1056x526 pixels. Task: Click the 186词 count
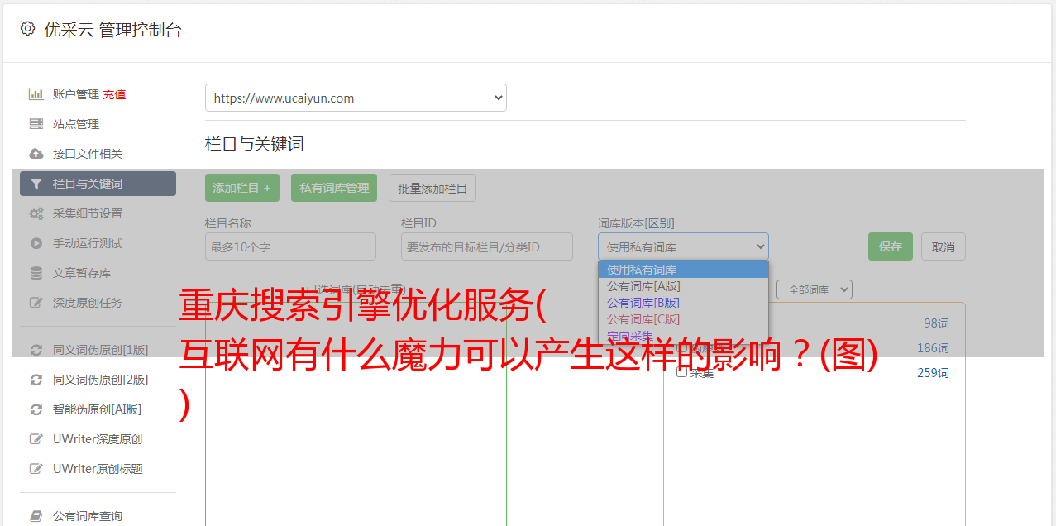pos(933,348)
